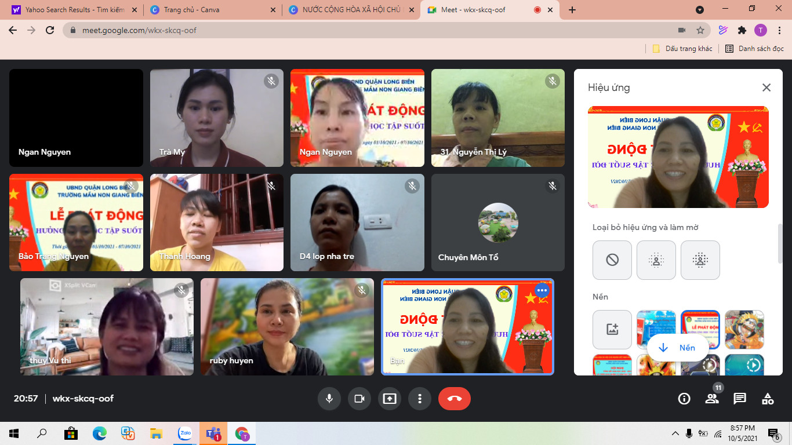
Task: Toggle the camera in call controls
Action: click(359, 399)
